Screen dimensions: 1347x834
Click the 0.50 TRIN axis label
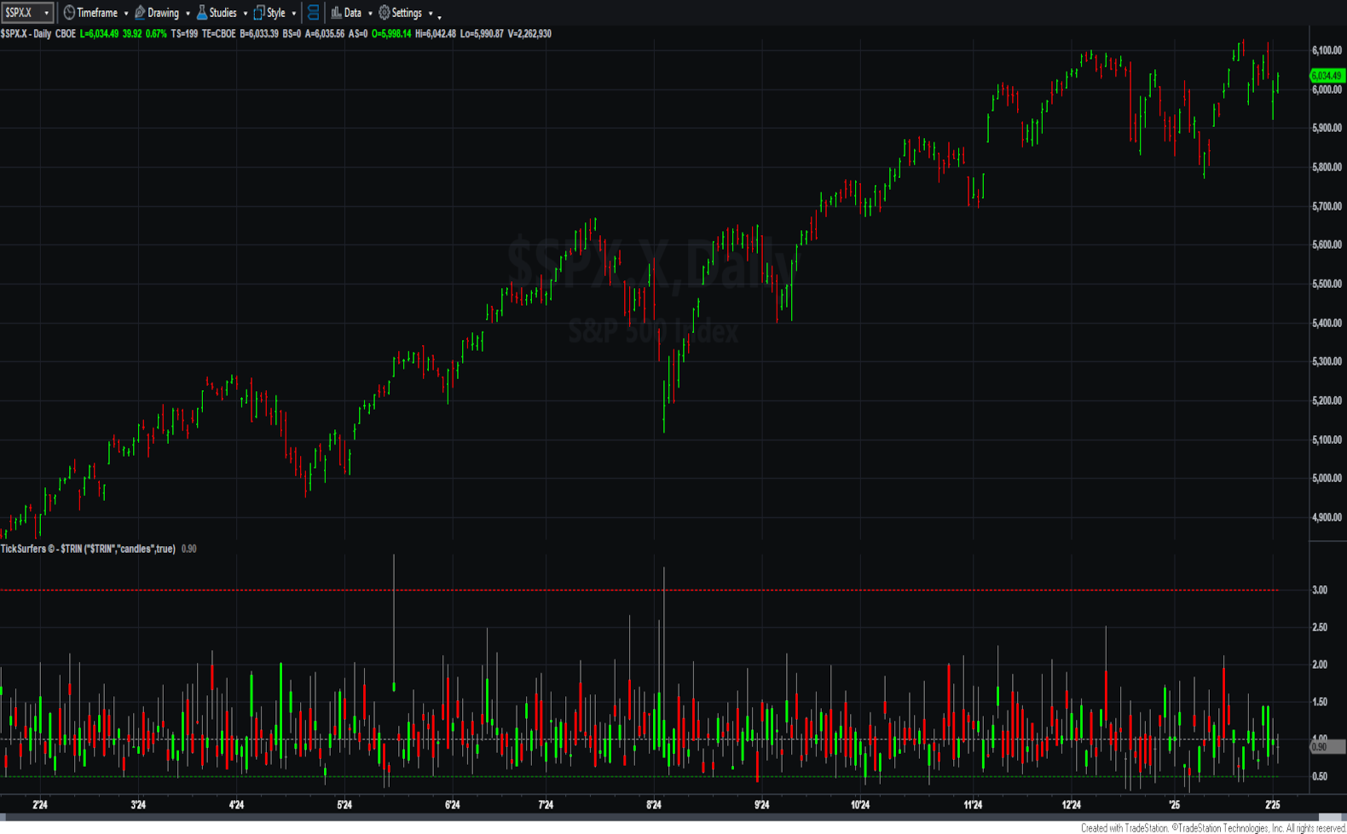[x=1320, y=777]
